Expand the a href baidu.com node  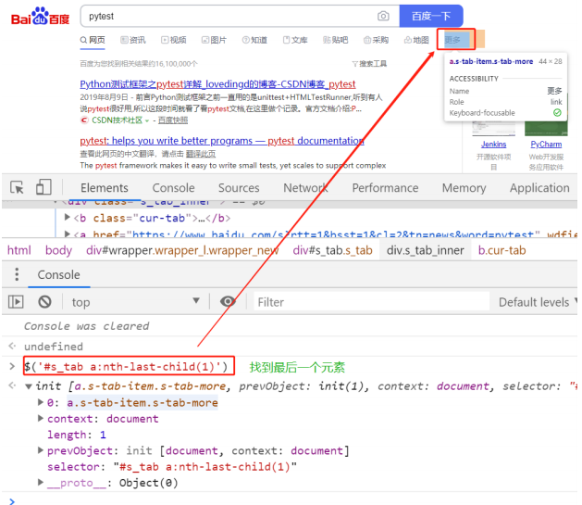point(68,234)
